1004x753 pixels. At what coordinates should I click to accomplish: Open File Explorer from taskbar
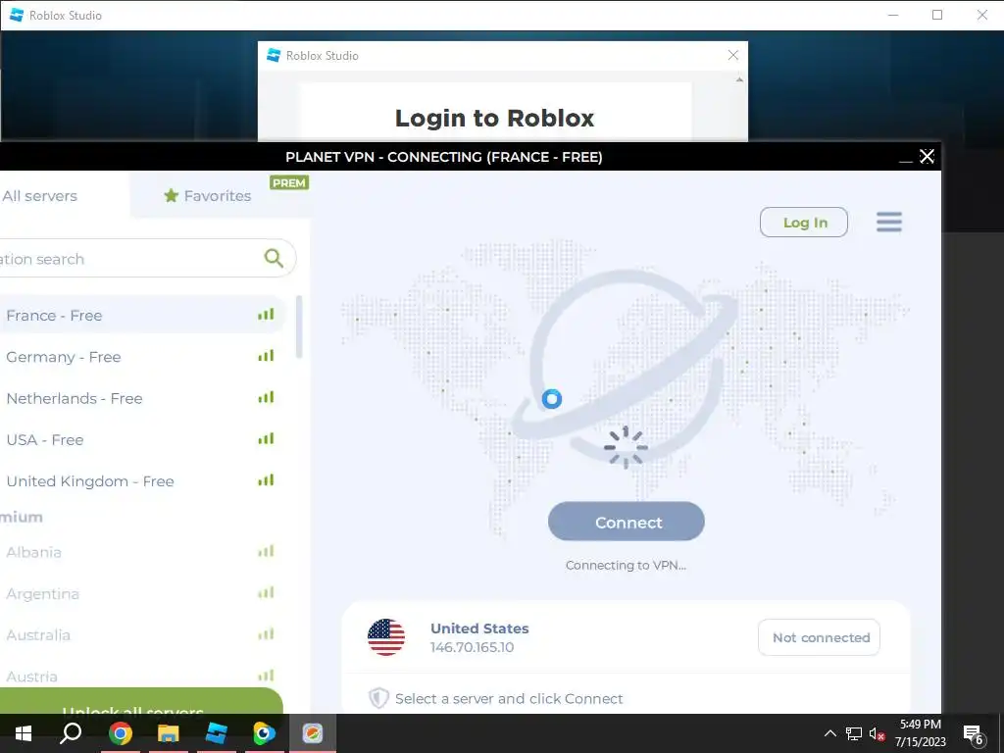pyautogui.click(x=168, y=733)
